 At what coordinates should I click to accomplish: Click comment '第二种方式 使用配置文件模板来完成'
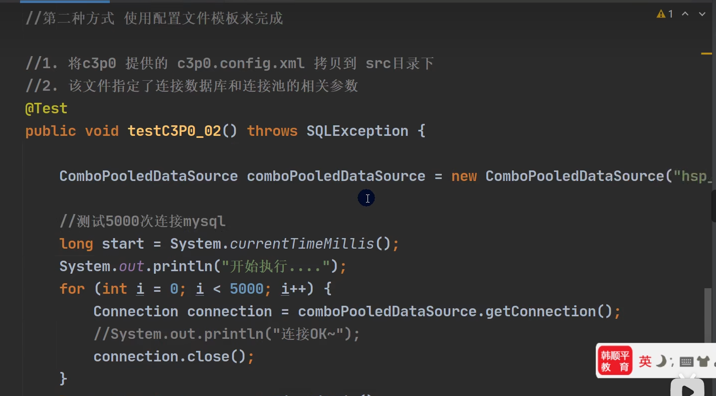(154, 19)
